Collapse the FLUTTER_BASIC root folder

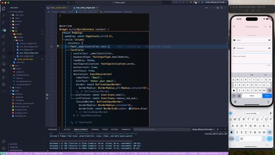pos(16,12)
